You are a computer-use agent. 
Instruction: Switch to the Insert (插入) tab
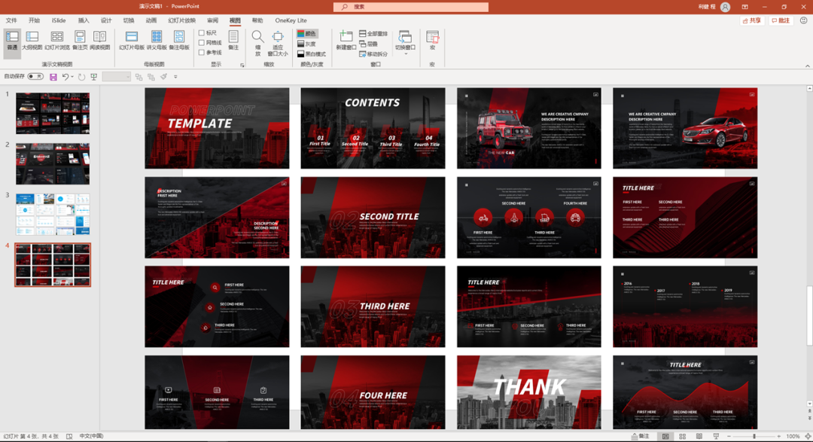84,20
